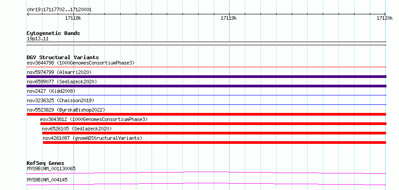Screen dimensions: 399x190
Task: Click the MYO9B NM_004145 gene track line
Action: click(x=206, y=184)
